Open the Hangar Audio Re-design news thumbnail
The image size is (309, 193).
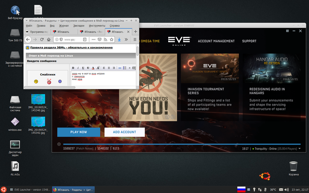(x=272, y=68)
